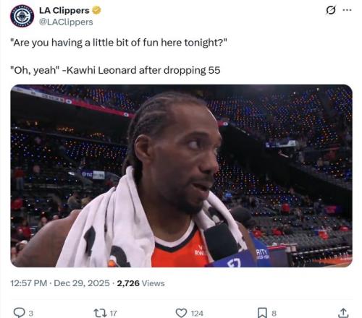Open the @LAClippers handle link
The width and height of the screenshot is (362, 318).
click(x=66, y=22)
